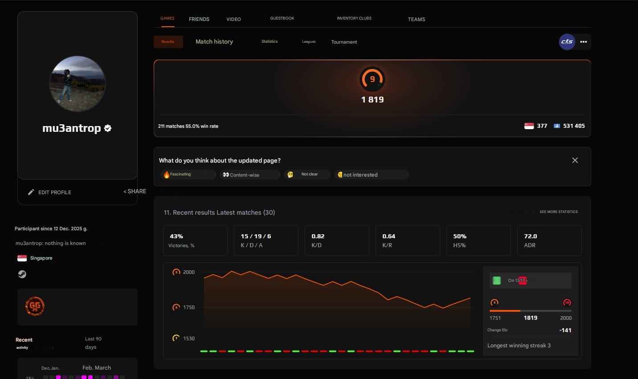Viewport: 638px width, 379px height.
Task: Open the three-dot overflow menu near the CS logo
Action: 584,41
